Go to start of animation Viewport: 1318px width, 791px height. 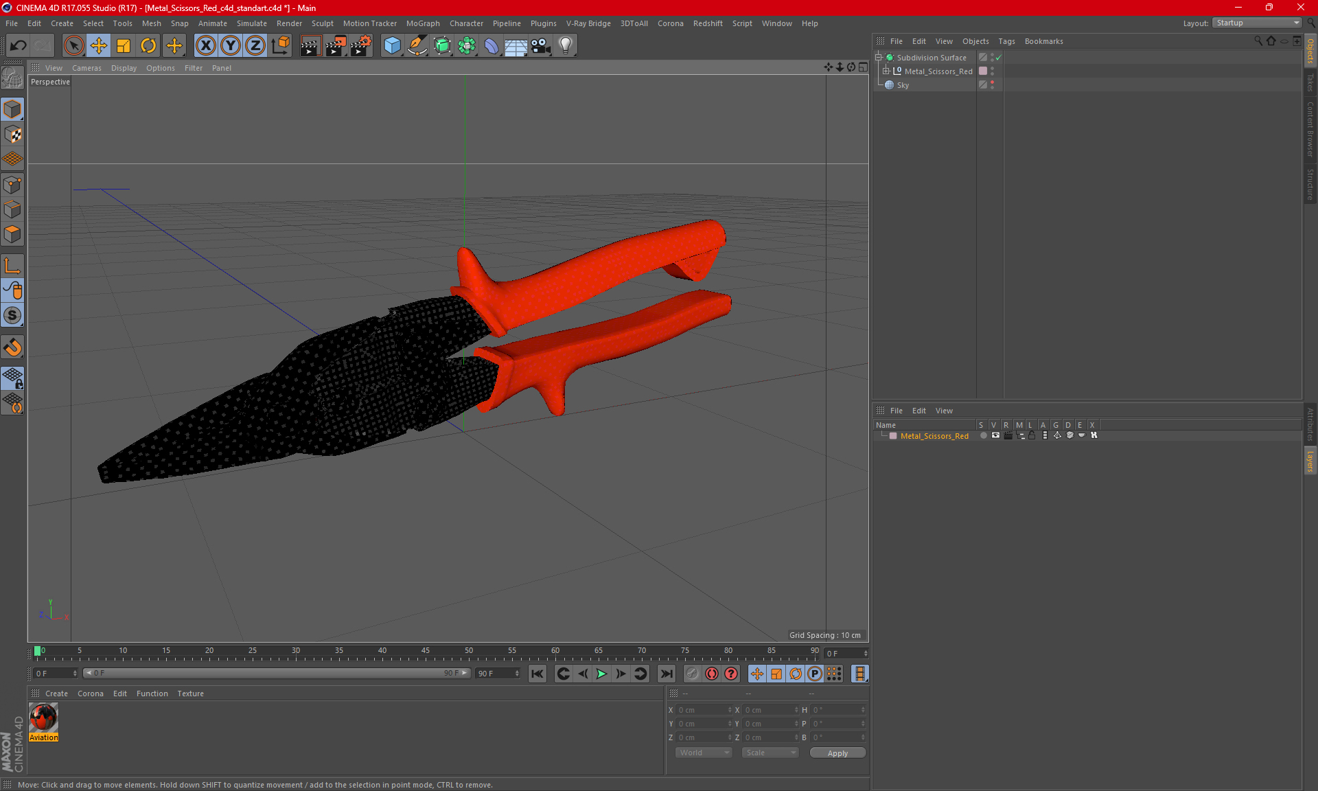537,674
